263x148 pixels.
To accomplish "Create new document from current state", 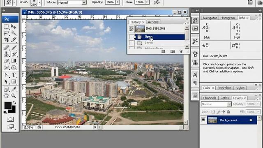I will (163, 51).
